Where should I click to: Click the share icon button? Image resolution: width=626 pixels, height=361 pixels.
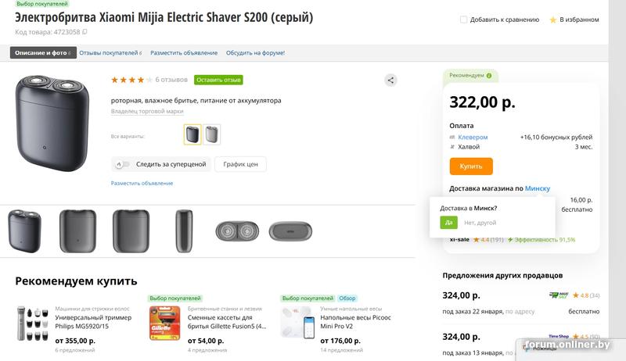391,80
